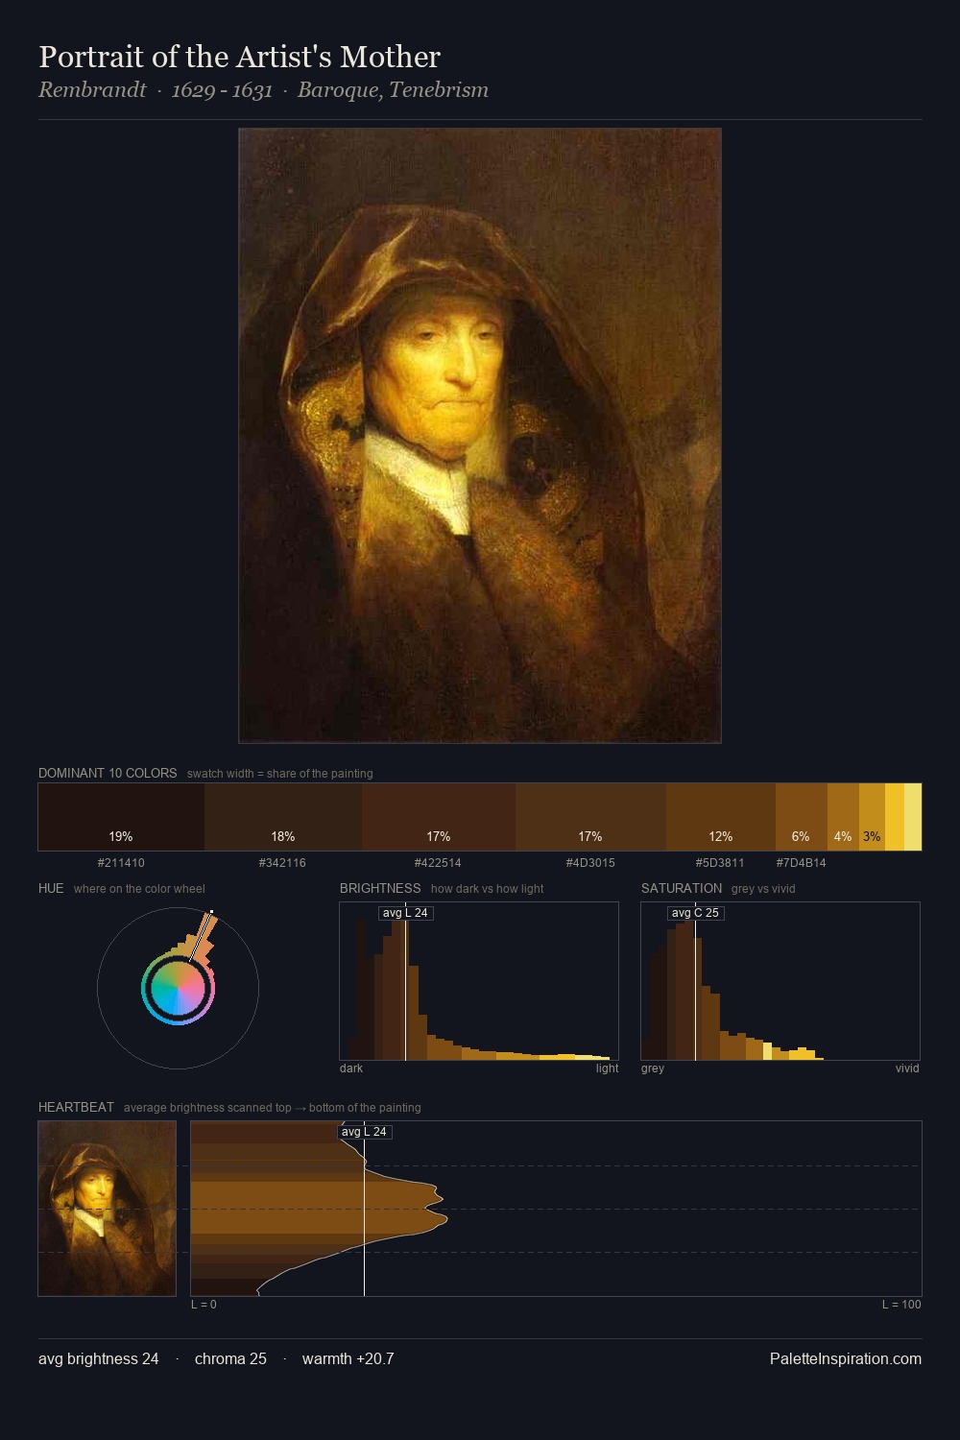
Task: Click the 3% golden swatch
Action: (872, 817)
